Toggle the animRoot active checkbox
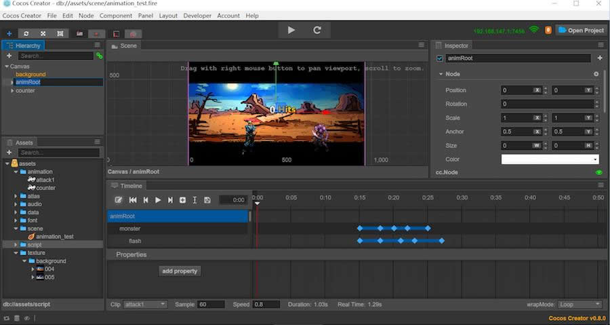This screenshot has width=610, height=325. [440, 58]
